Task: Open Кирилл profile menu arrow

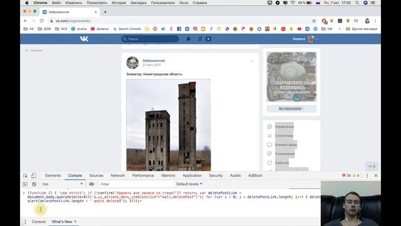Action: tap(318, 39)
